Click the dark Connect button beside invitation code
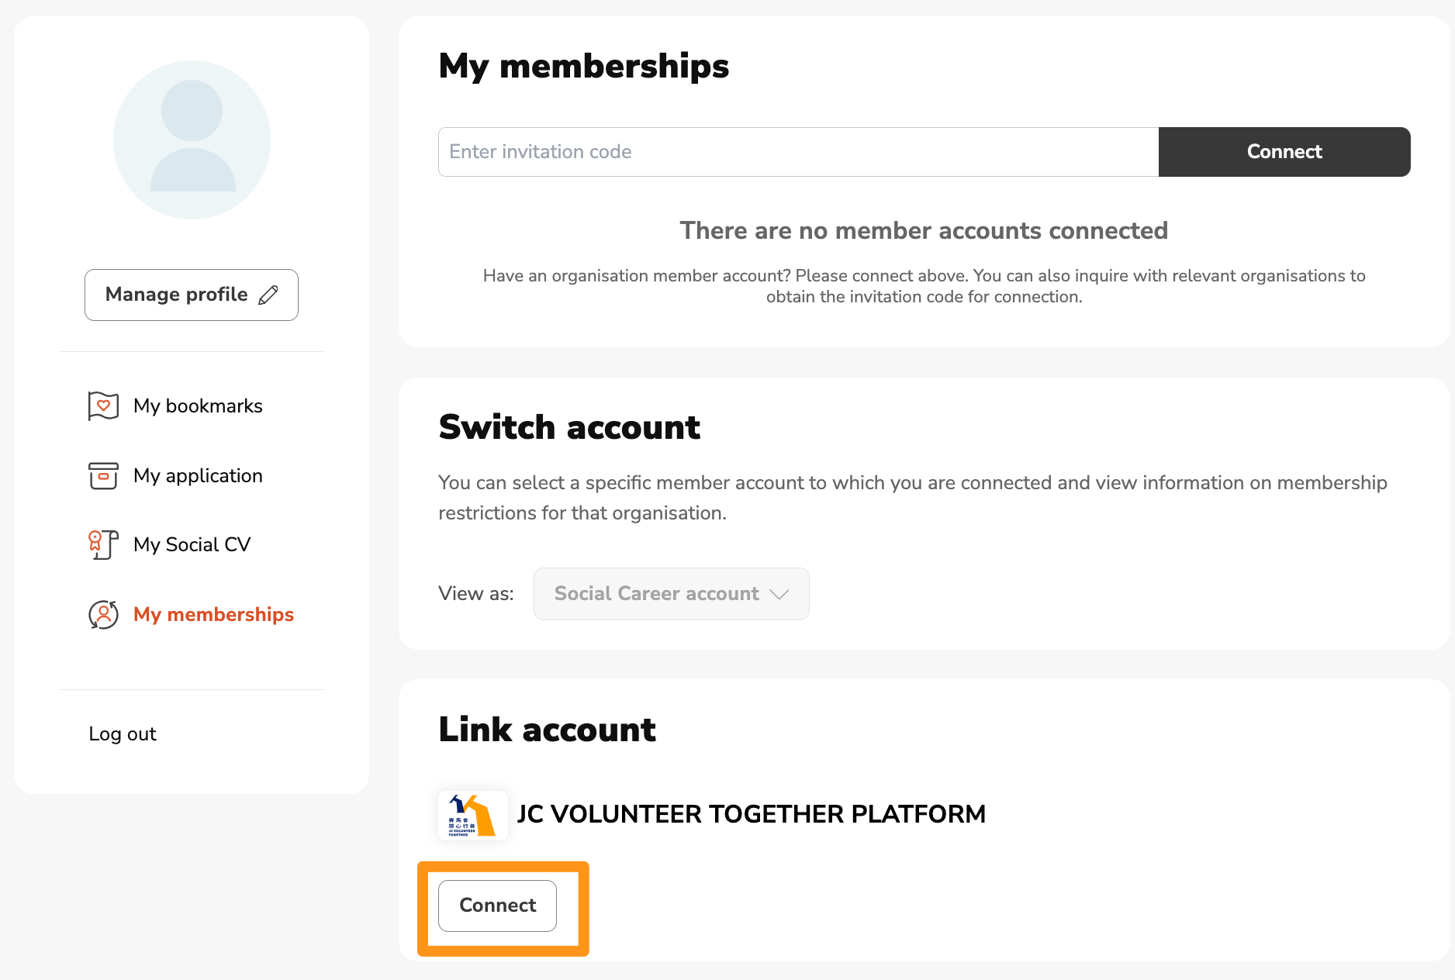Viewport: 1455px width, 980px height. pyautogui.click(x=1284, y=152)
